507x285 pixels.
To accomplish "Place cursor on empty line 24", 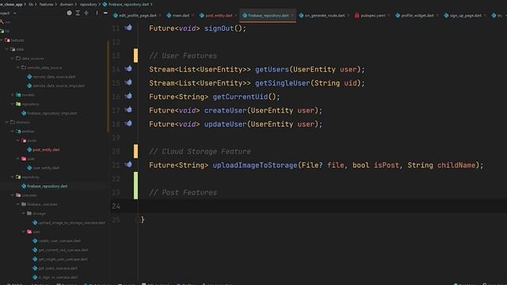I will coord(323,206).
